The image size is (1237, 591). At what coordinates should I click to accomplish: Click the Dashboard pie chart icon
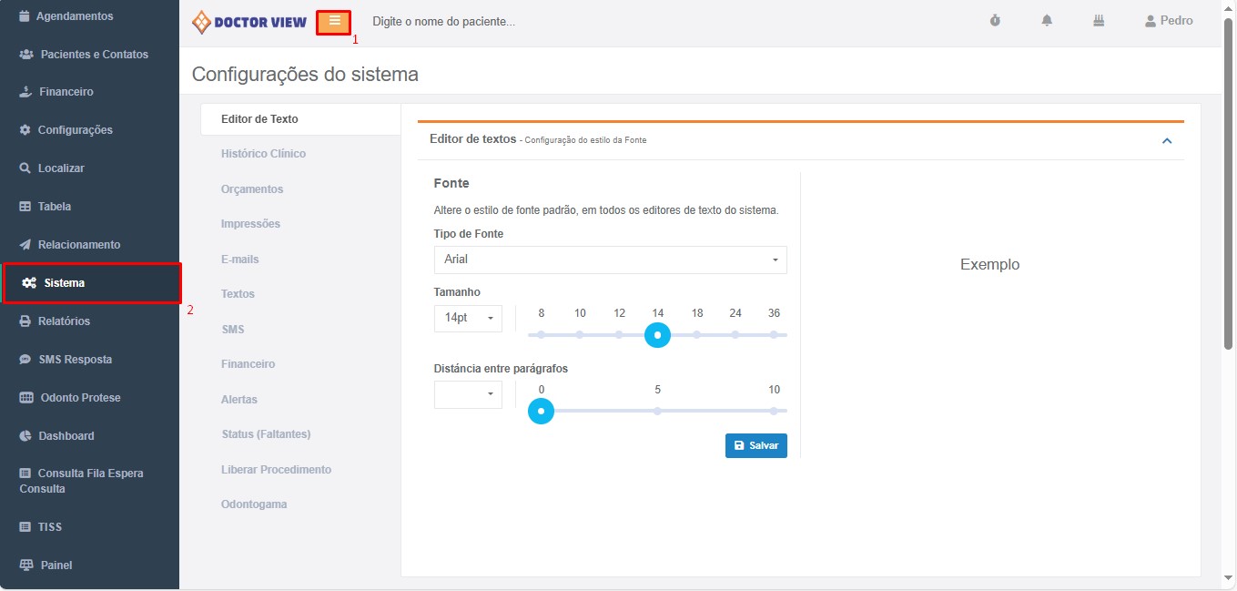(25, 436)
